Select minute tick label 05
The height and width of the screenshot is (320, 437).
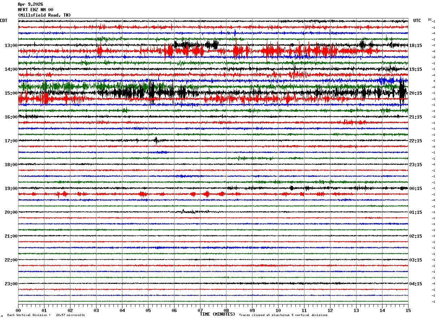click(x=148, y=310)
